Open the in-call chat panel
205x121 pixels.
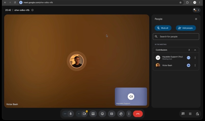(183, 114)
